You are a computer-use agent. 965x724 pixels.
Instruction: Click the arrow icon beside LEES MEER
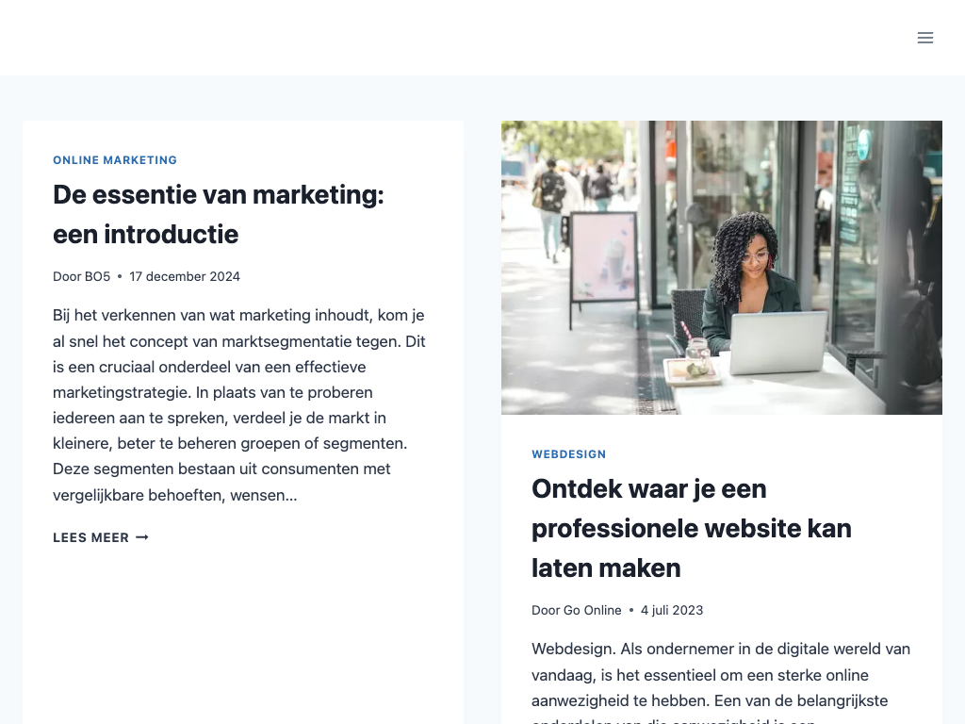click(x=142, y=537)
